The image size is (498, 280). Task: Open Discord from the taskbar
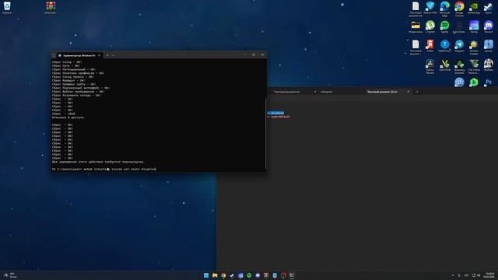258,275
